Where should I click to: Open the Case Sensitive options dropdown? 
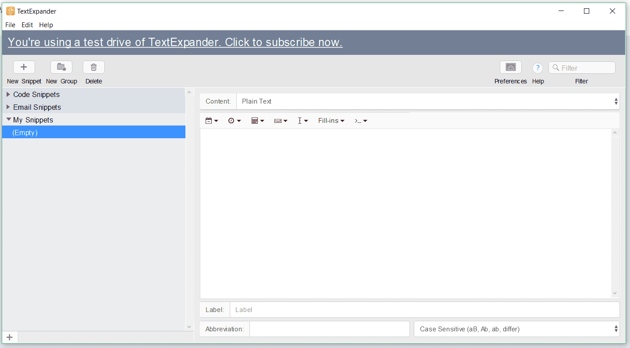click(516, 329)
